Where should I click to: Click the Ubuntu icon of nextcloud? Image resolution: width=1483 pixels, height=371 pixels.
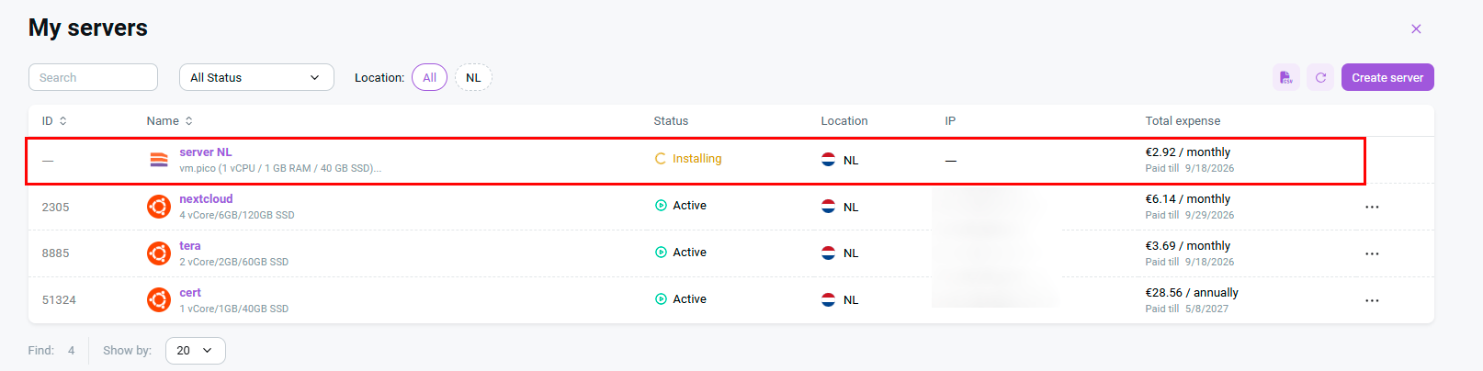159,207
